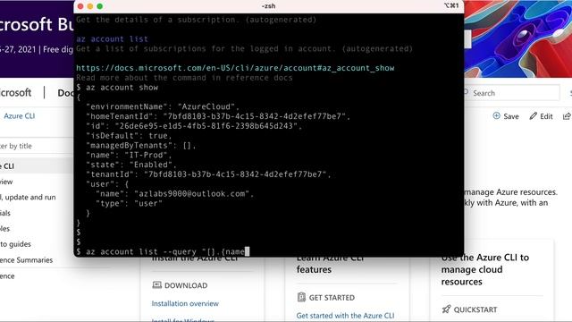Click the search magnifier icon on the docs page
The width and height of the screenshot is (572, 322).
point(466,92)
